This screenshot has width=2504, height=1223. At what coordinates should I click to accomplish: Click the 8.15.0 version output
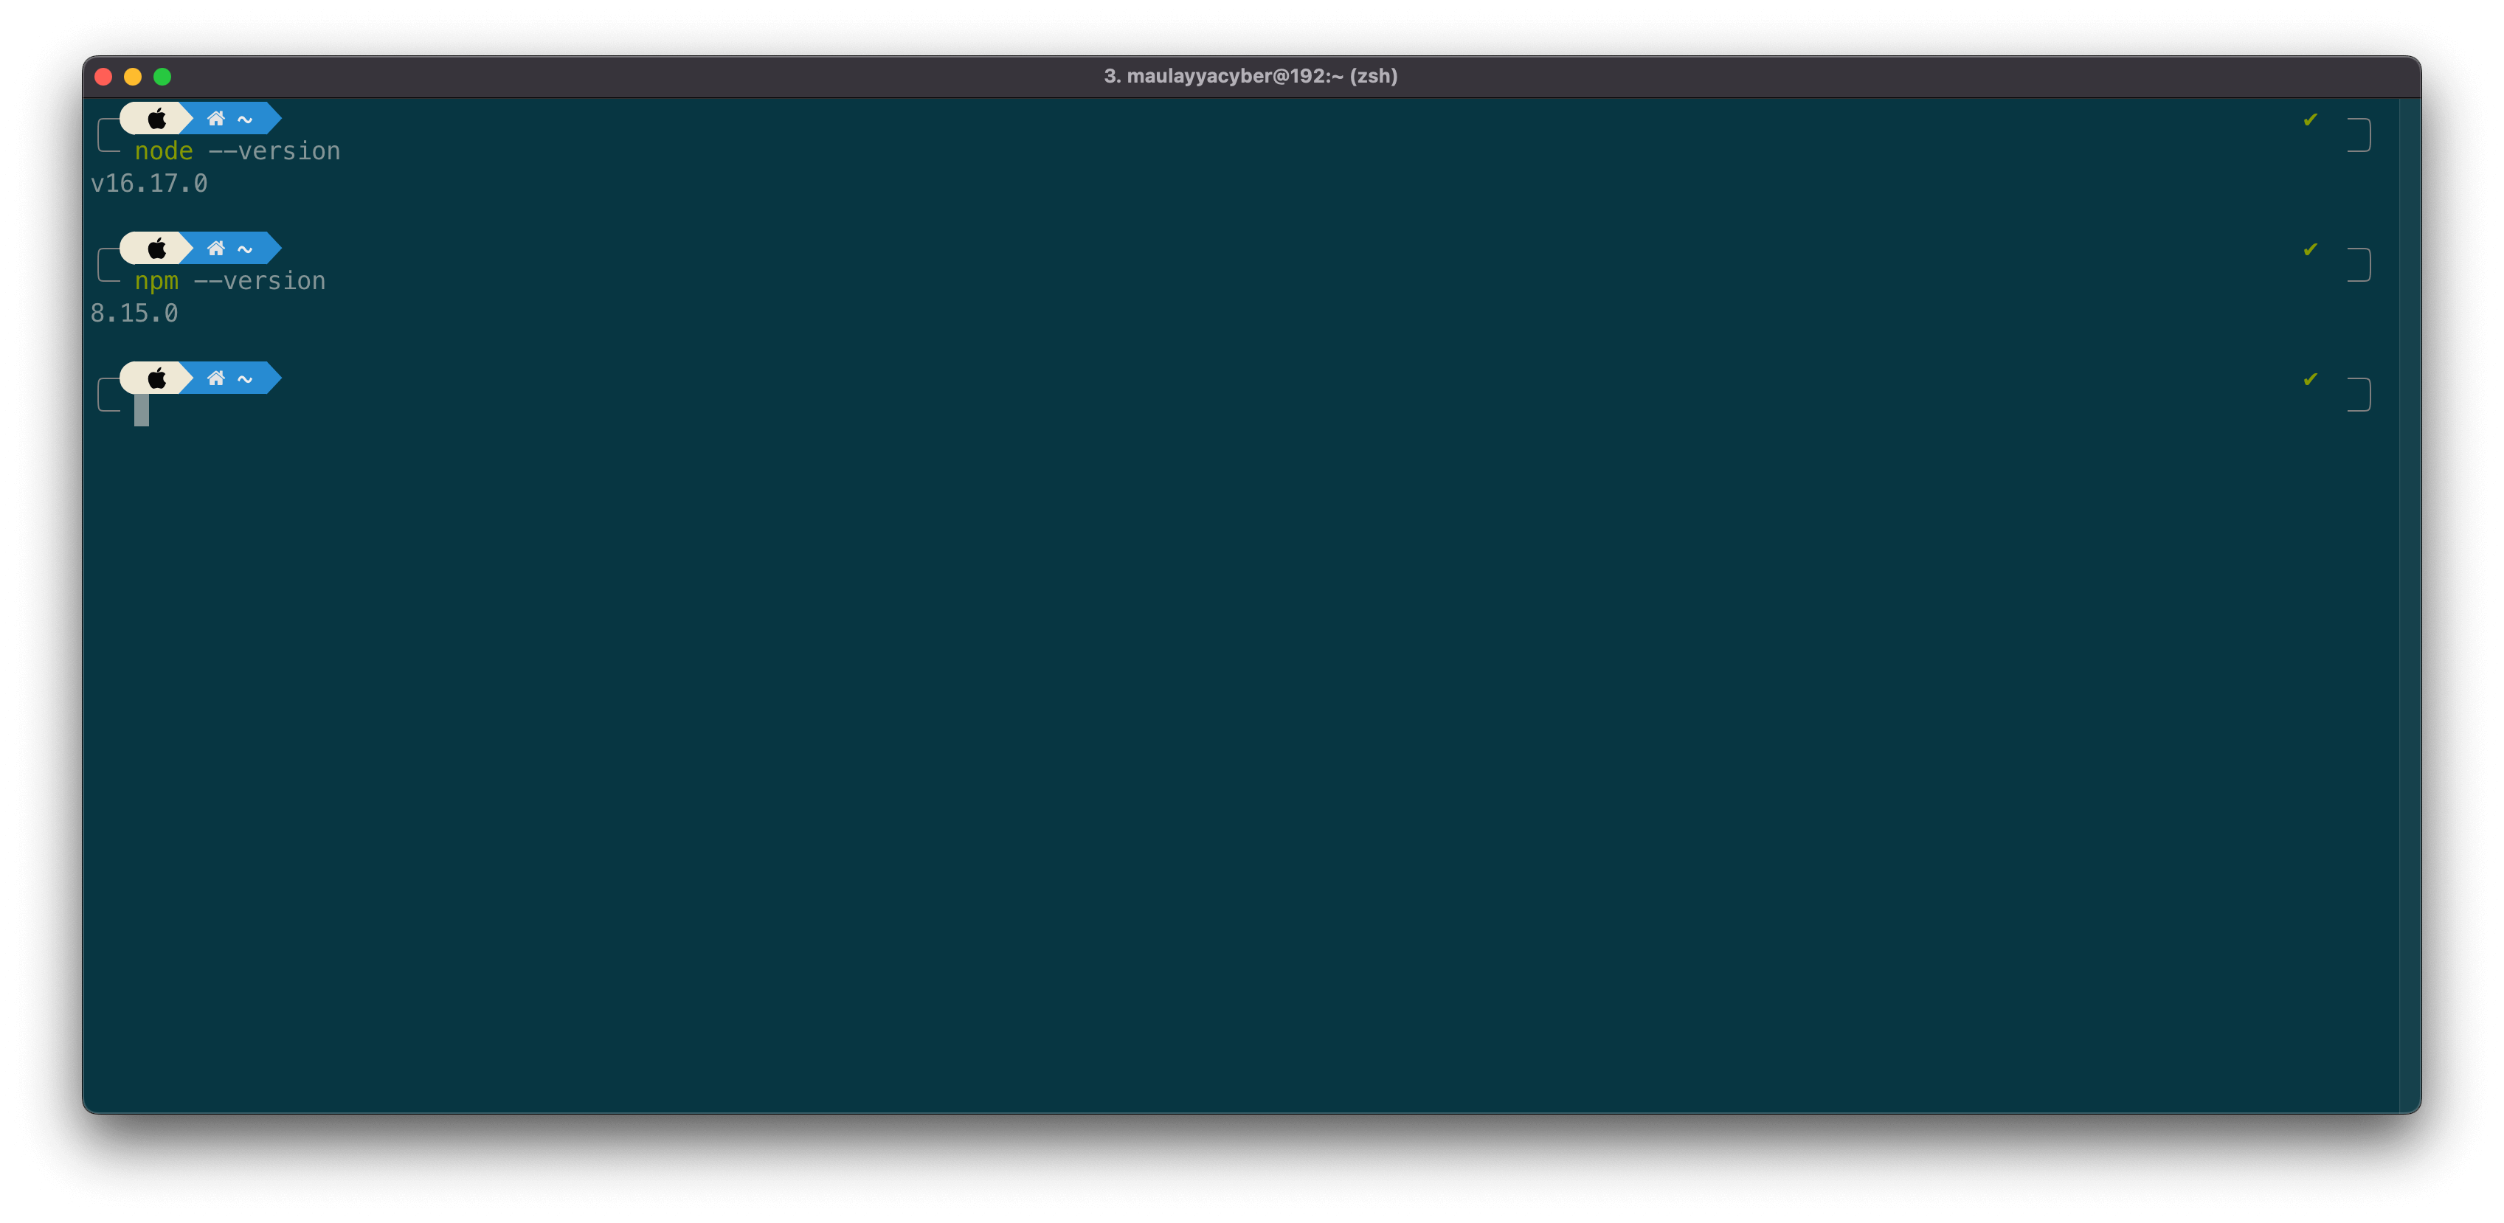[134, 313]
